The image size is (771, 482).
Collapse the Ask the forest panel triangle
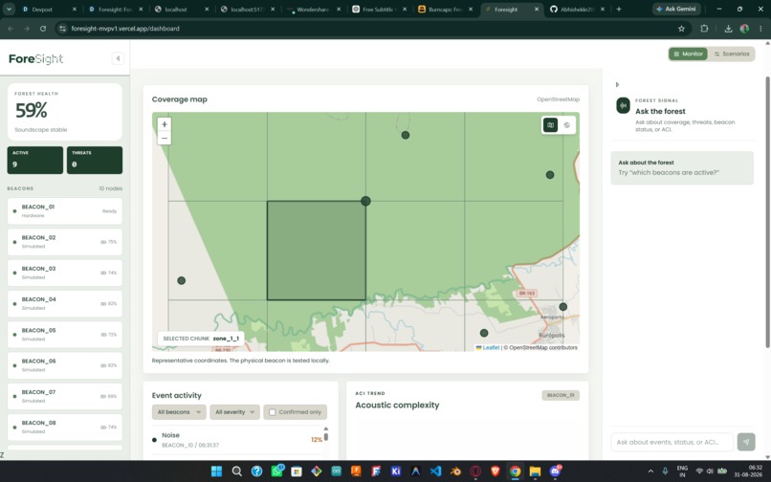[617, 84]
